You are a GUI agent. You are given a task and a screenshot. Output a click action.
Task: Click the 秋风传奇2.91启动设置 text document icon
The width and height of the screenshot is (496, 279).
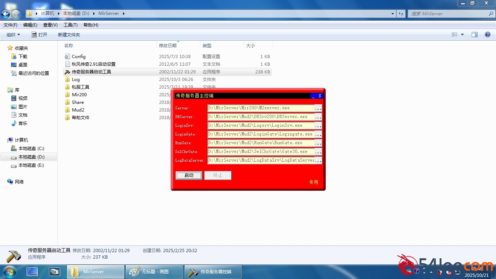click(67, 64)
